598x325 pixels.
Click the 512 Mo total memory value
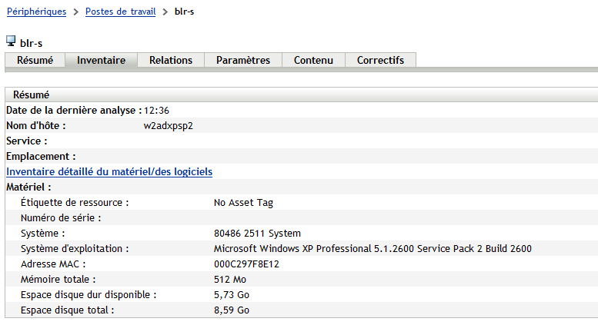point(230,279)
